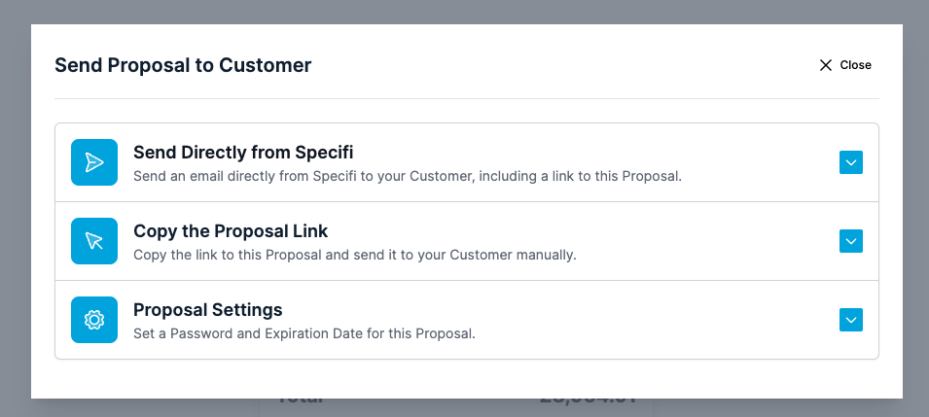
Task: Click the 'Send an email directly from Specifi' description
Action: (408, 177)
